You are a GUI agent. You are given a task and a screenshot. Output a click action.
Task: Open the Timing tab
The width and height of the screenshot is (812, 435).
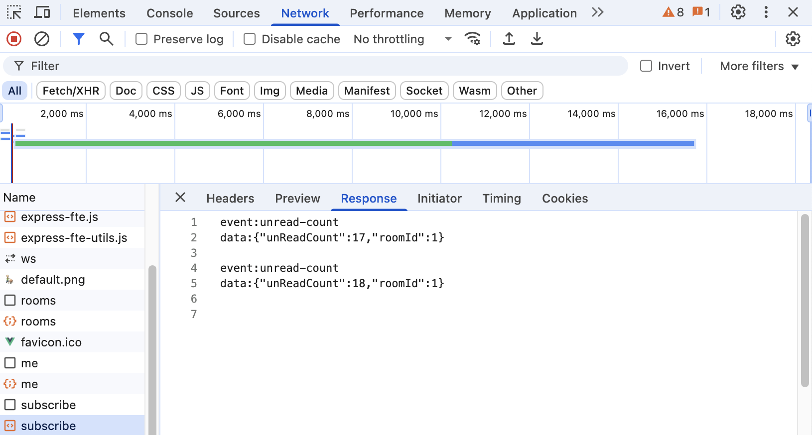(501, 199)
